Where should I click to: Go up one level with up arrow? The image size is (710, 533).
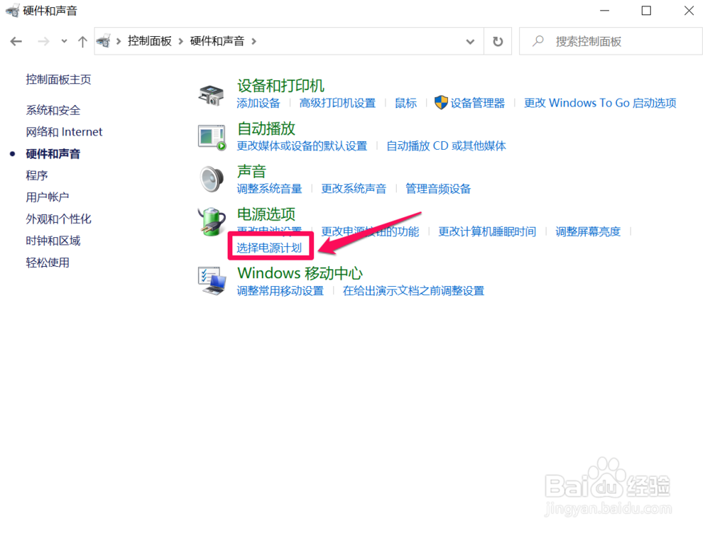click(82, 42)
